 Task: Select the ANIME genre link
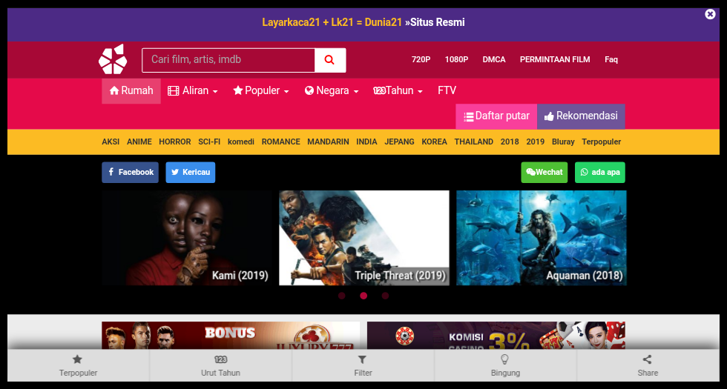pos(139,142)
